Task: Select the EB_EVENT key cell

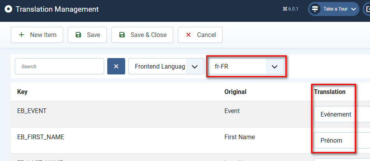Action: [32, 111]
